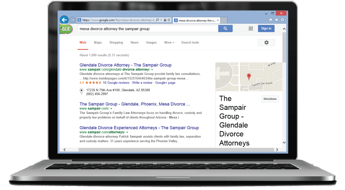Click the red map pin marker

click(x=249, y=76)
